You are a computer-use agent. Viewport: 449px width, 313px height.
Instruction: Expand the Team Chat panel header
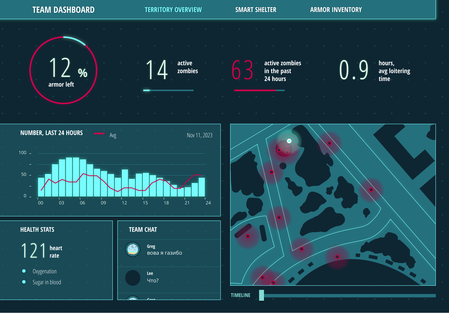point(143,229)
